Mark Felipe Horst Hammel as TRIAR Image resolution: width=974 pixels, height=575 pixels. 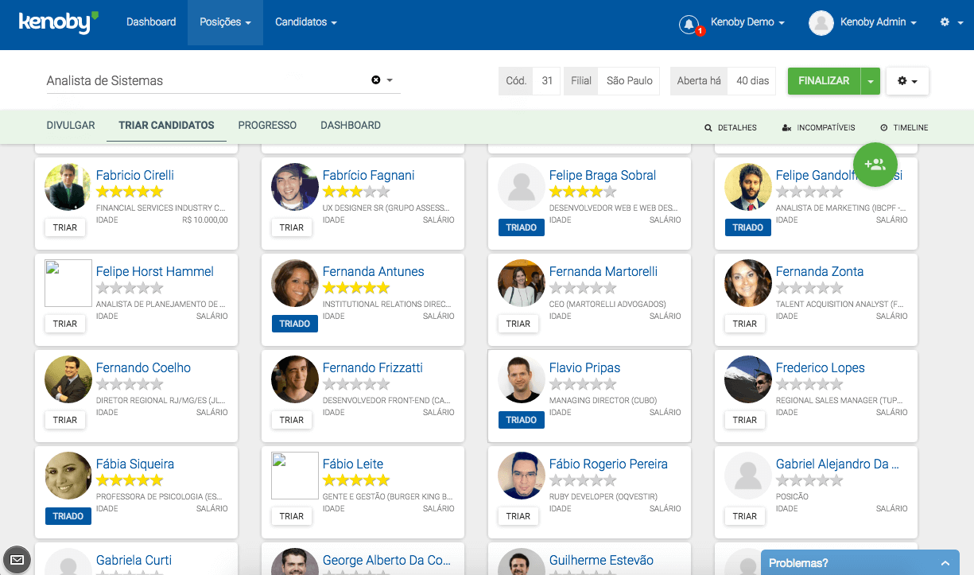pos(65,324)
